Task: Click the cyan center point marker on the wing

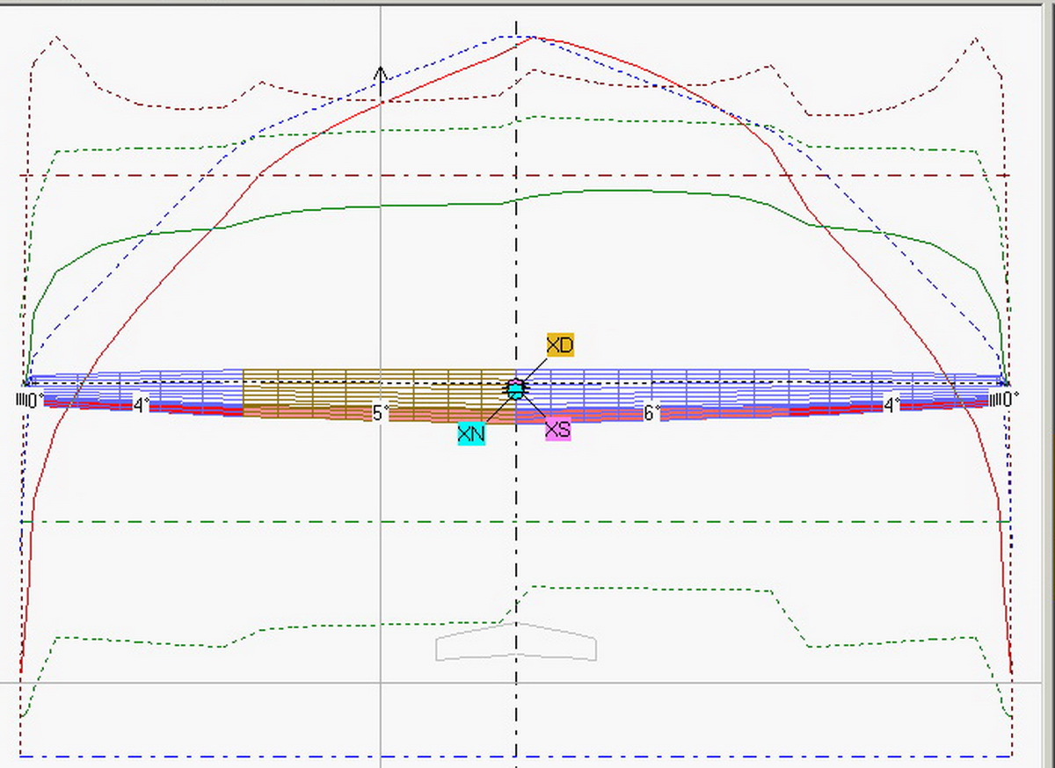Action: [516, 389]
